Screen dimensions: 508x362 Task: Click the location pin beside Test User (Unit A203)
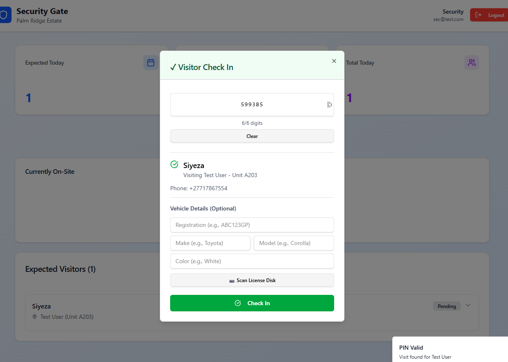35,317
